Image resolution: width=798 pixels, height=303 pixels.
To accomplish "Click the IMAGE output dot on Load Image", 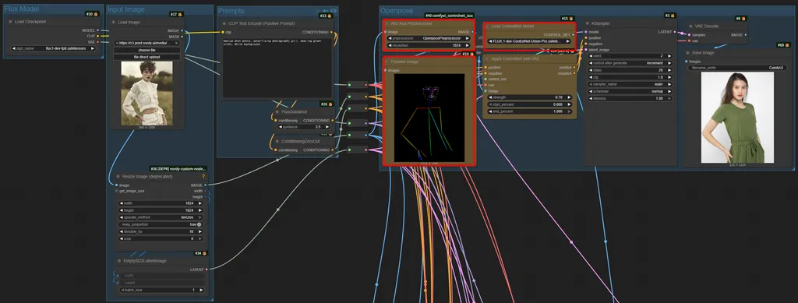I will coord(182,31).
